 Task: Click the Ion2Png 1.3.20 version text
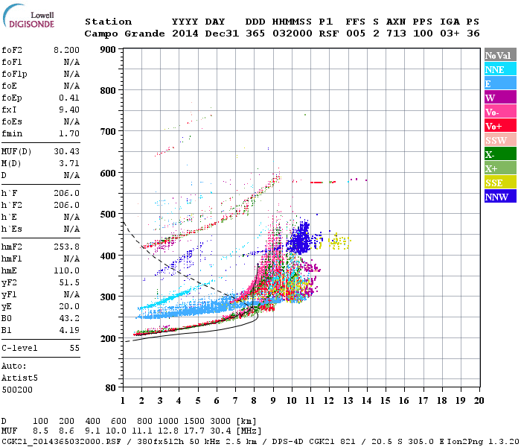click(x=483, y=441)
